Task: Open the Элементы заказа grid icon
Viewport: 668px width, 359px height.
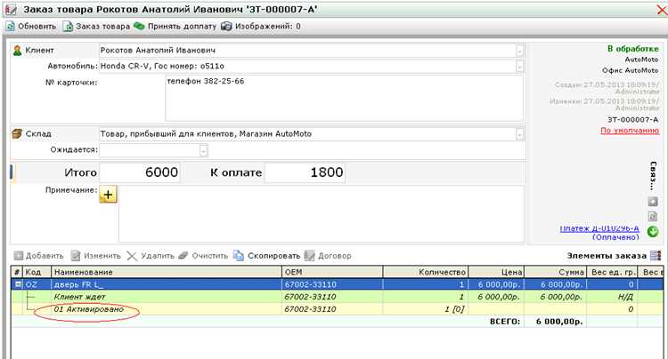Action: (656, 256)
